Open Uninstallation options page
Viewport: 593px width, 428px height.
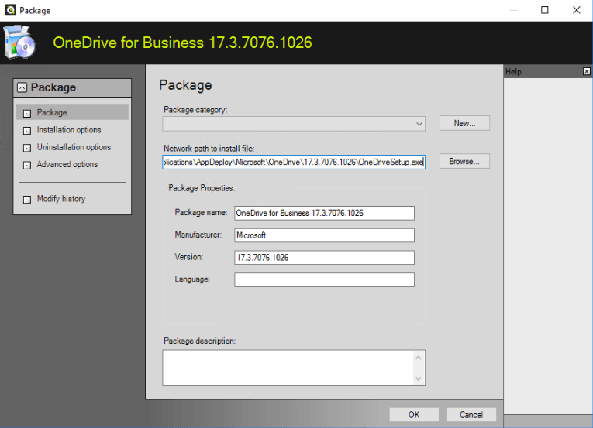[74, 147]
